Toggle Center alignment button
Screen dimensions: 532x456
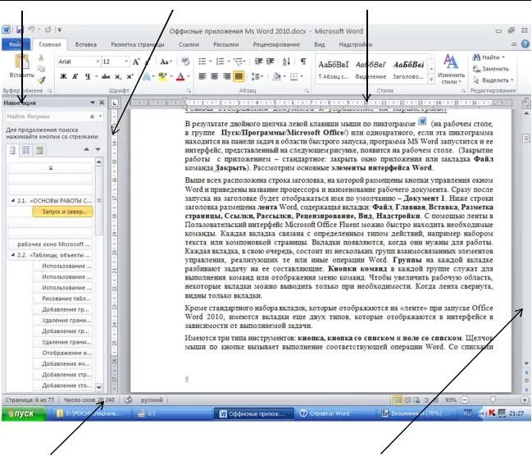click(x=215, y=76)
